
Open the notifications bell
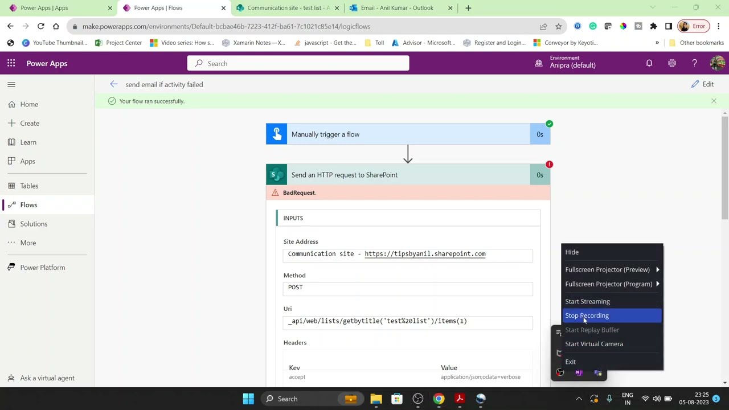[x=649, y=63]
